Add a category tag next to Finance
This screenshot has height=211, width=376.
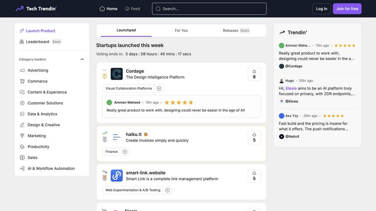pos(125,151)
